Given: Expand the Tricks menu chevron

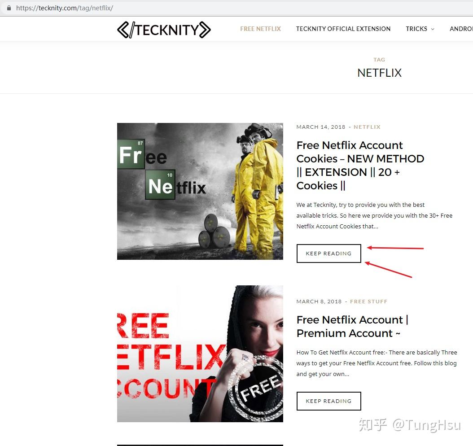Looking at the screenshot, I should tap(433, 29).
